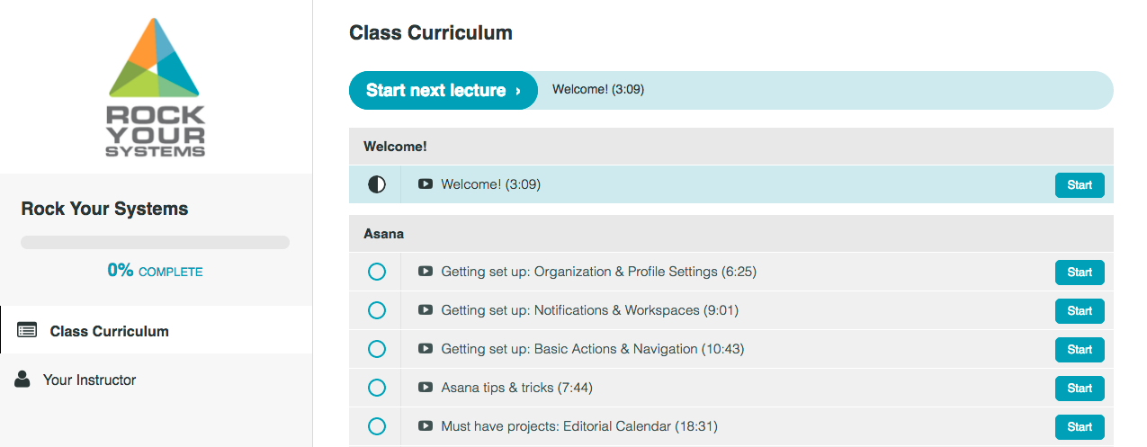
Task: Toggle completion circle for Organization & Profile Settings
Action: [x=377, y=272]
